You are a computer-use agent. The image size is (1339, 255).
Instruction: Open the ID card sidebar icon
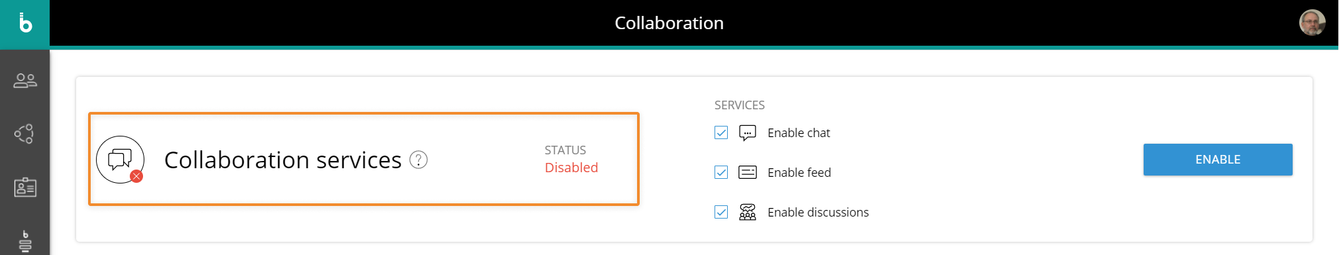(x=25, y=187)
